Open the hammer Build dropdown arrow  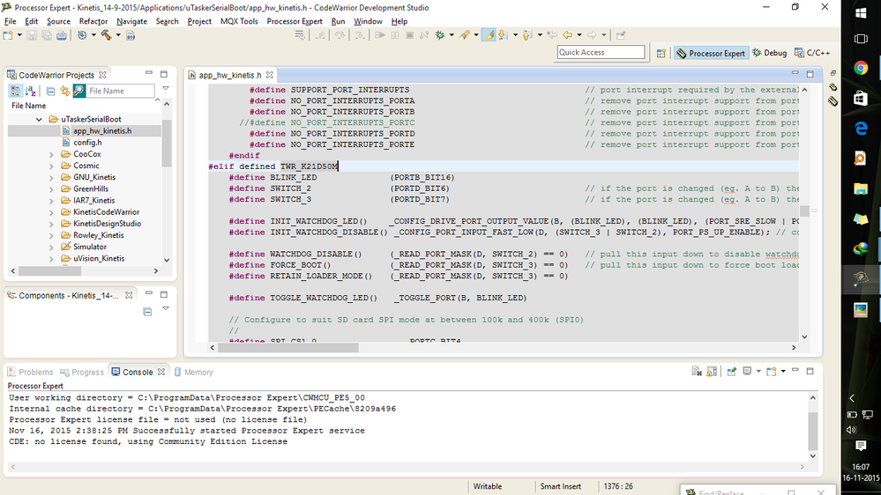tap(118, 35)
